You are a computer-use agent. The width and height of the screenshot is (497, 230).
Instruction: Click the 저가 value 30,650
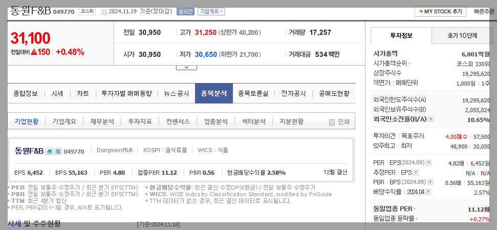pos(206,55)
